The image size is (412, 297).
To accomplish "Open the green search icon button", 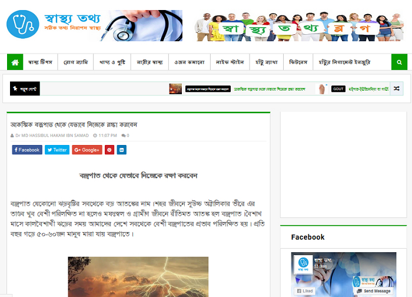I will (x=399, y=62).
